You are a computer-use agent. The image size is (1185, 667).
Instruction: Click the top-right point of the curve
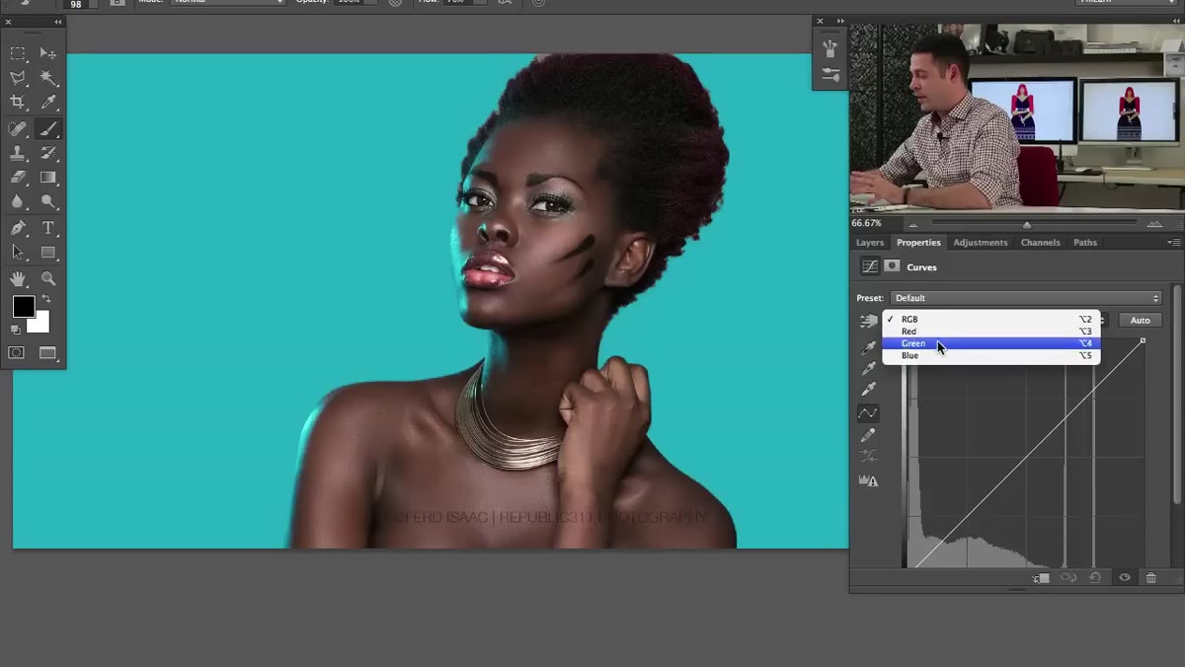[x=1143, y=340]
